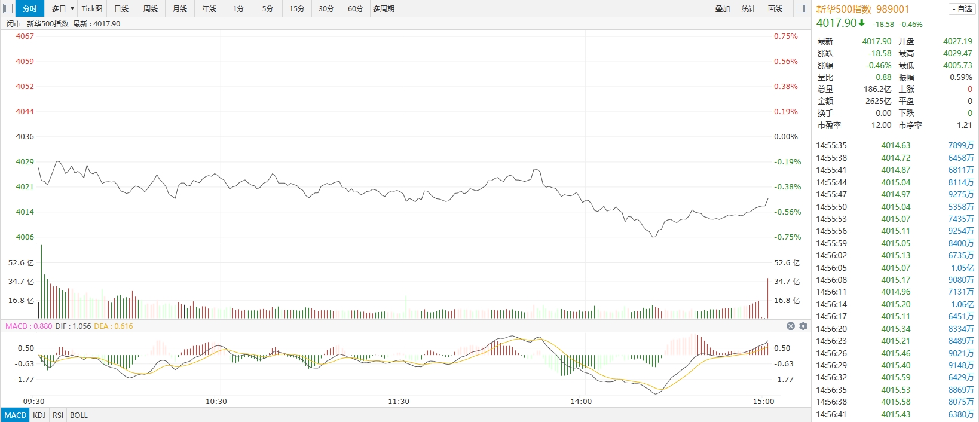Switch to 日线 daily chart
Viewport: 979px width, 422px height.
(121, 8)
